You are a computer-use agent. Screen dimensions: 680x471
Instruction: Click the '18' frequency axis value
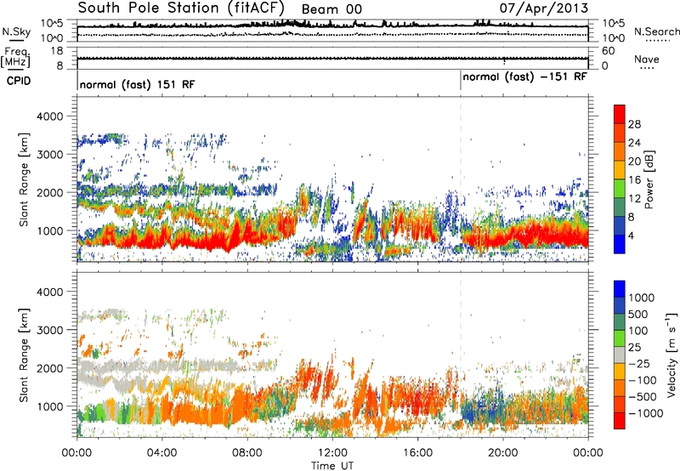tap(57, 51)
